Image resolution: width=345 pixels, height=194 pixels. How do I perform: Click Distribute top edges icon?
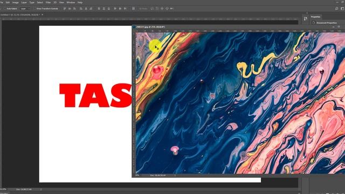click(x=99, y=9)
